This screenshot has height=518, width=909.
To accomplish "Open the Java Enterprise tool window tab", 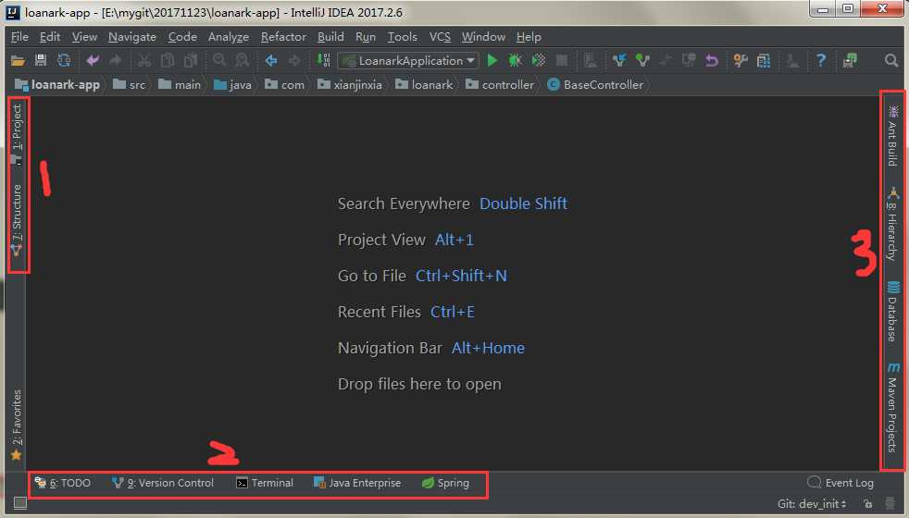I will click(x=357, y=483).
